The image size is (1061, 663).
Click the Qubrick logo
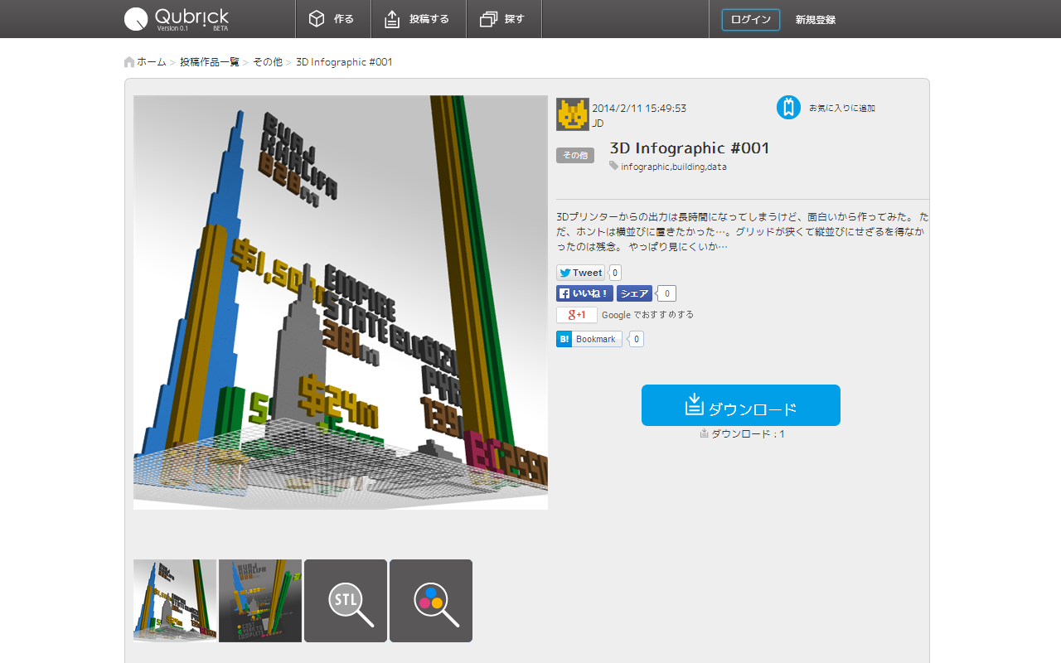click(177, 19)
